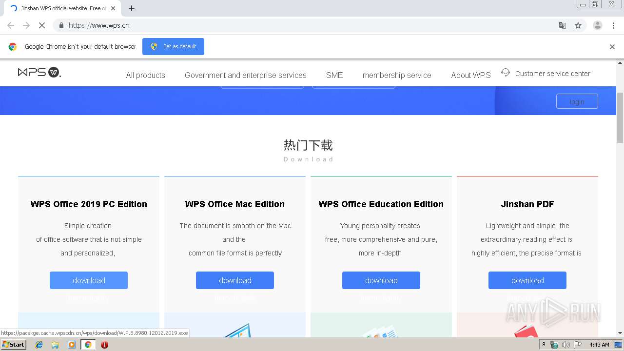Download Jinshan PDF
The width and height of the screenshot is (624, 351).
[x=527, y=280]
